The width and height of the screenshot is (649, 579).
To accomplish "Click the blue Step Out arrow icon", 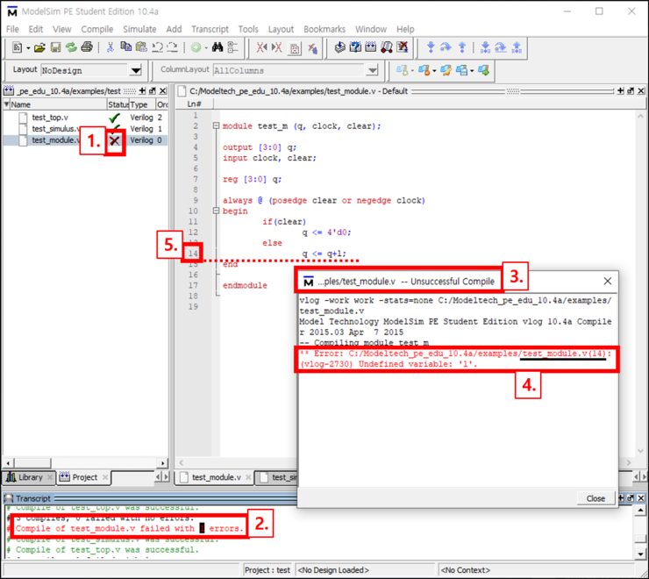I will [462, 47].
